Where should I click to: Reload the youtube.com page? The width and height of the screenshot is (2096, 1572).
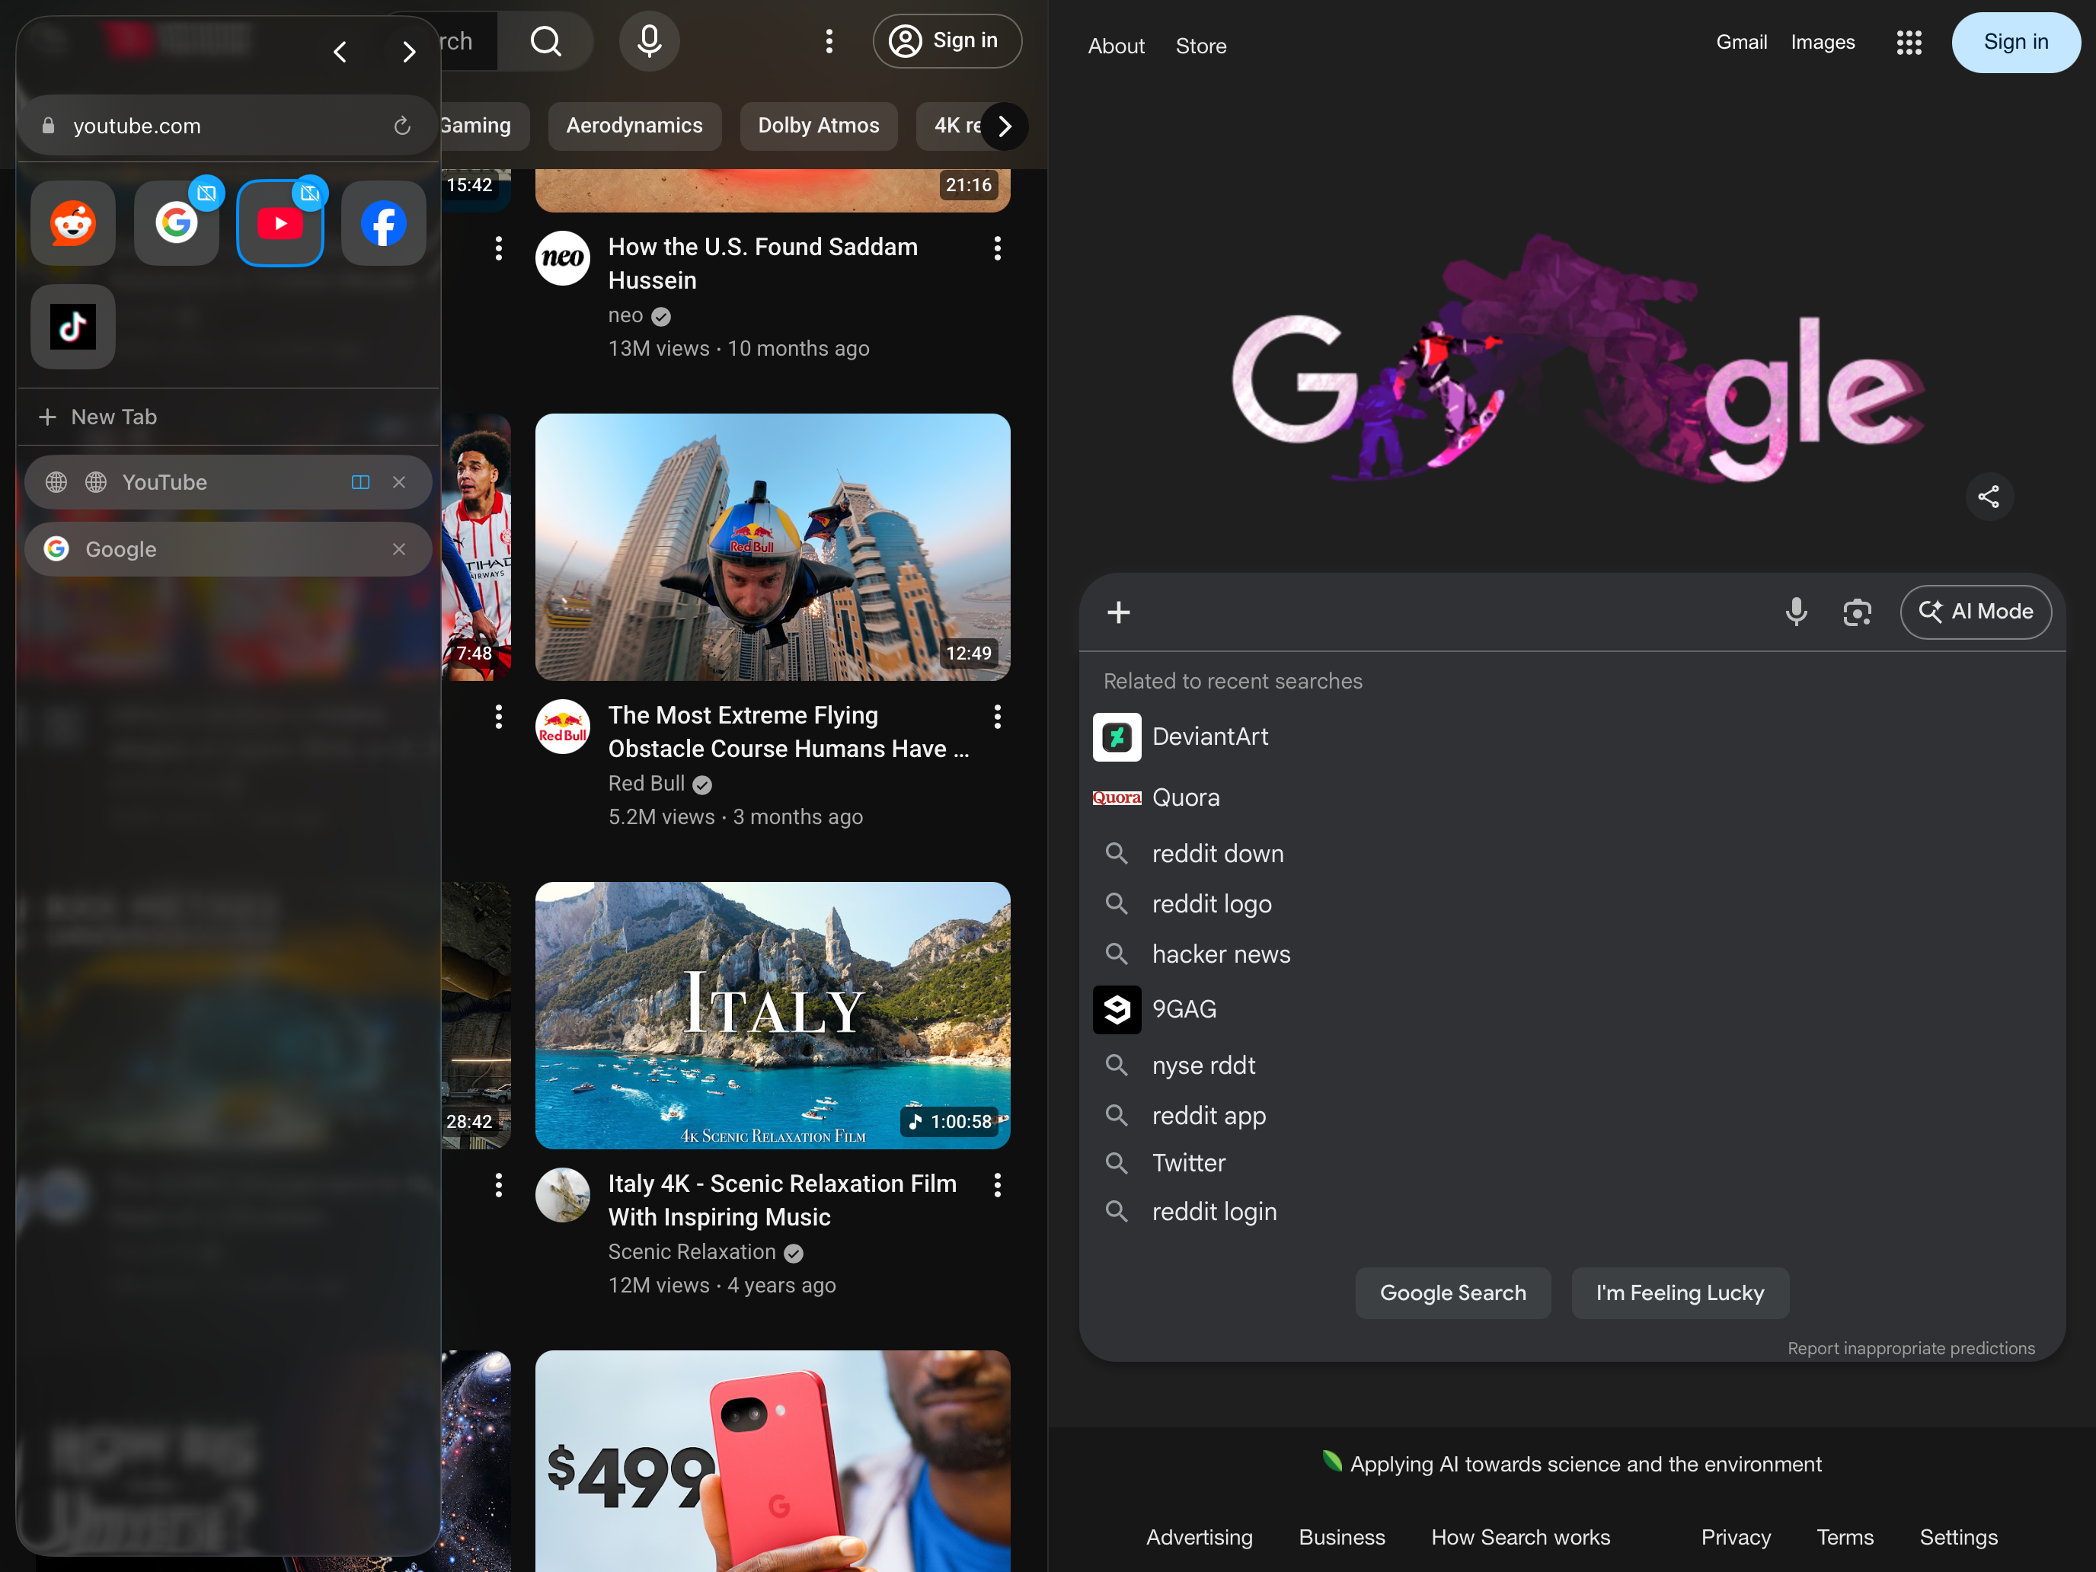(x=402, y=124)
